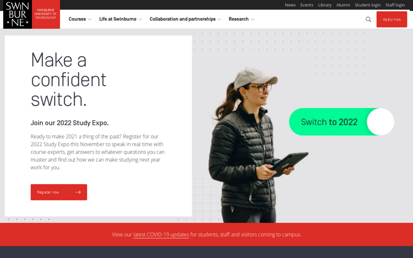Open the Library link
Screen dimensions: 413x258
tap(325, 5)
